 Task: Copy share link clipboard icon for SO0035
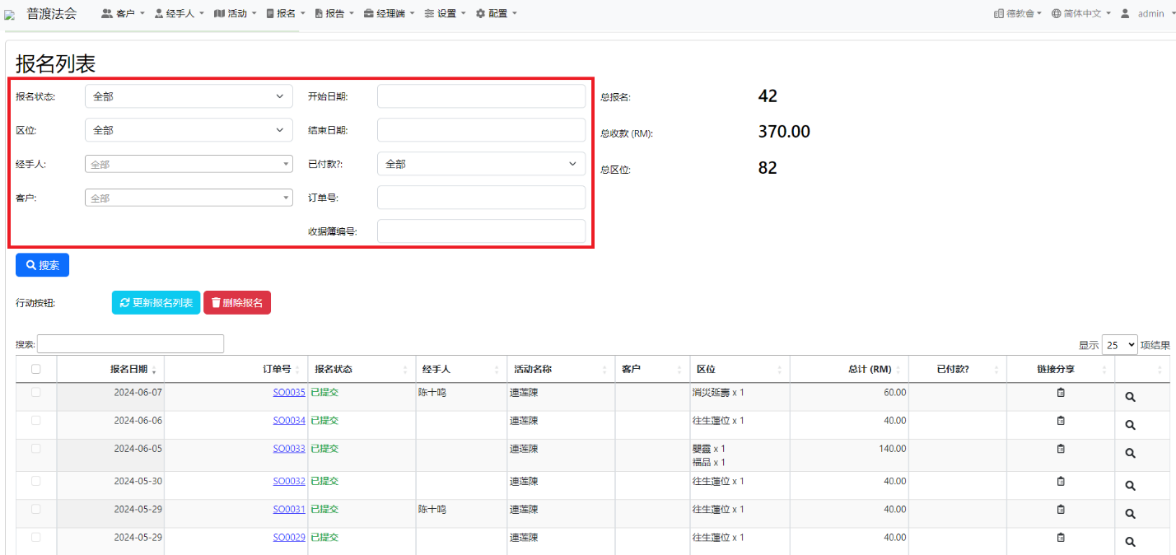[1061, 393]
